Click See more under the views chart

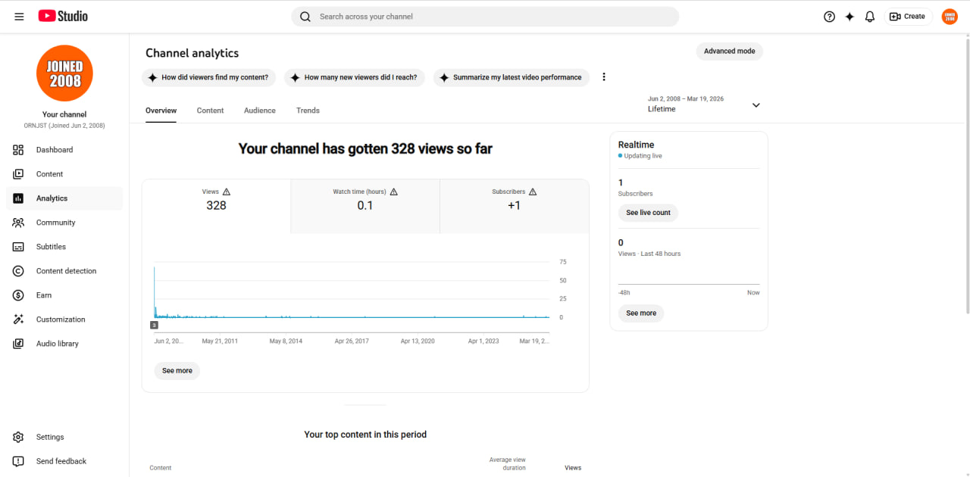(x=177, y=371)
